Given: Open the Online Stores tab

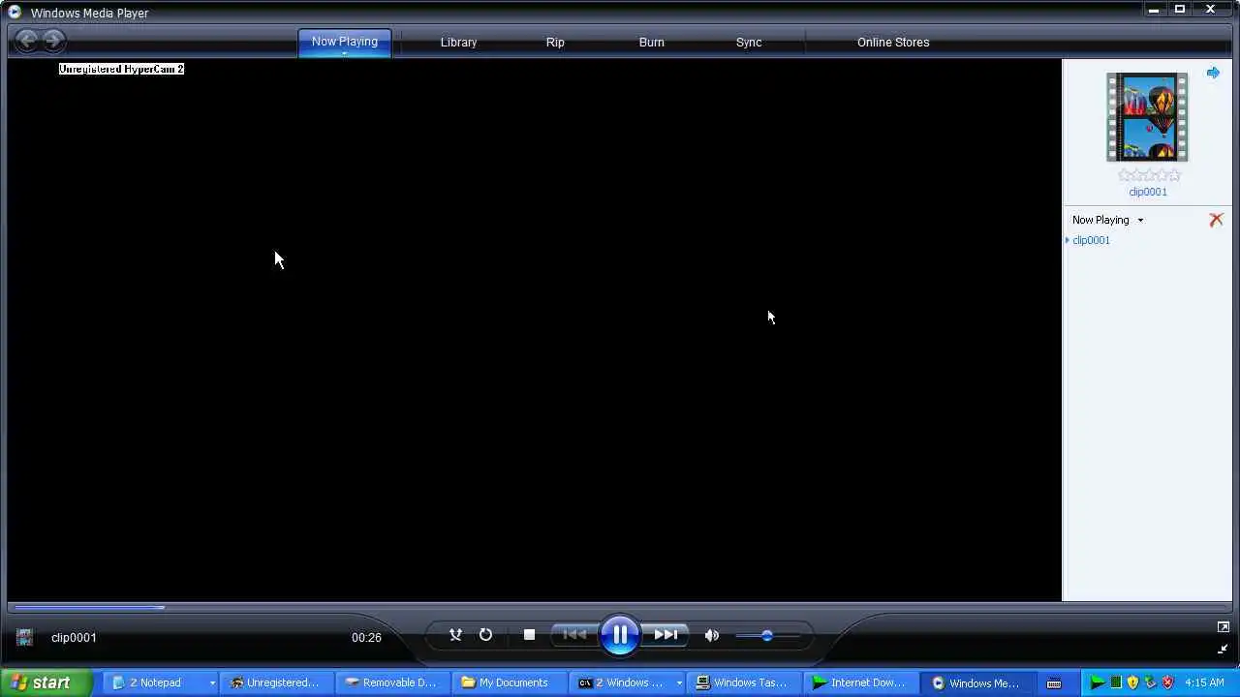Looking at the screenshot, I should 893,43.
